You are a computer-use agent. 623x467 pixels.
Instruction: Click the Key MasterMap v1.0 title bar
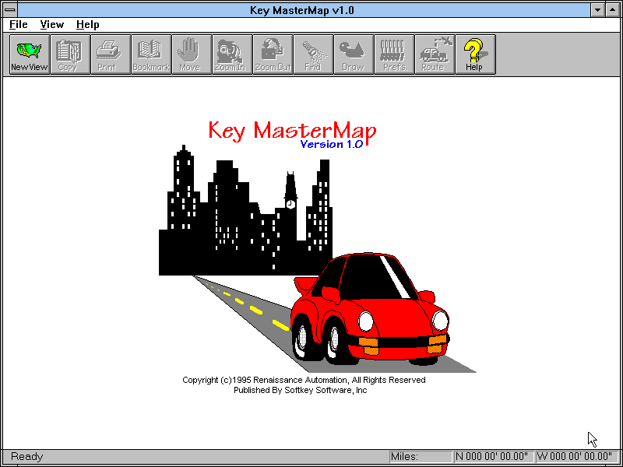302,10
